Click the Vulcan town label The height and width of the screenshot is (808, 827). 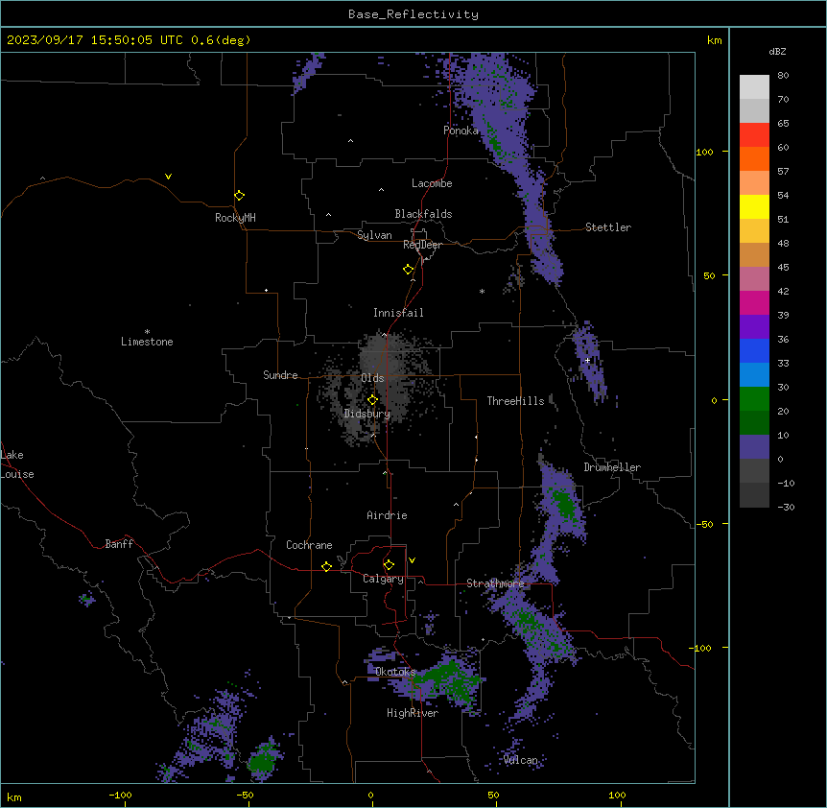click(521, 760)
